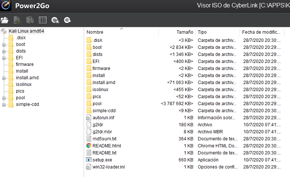Click the '660 KB' size cell
Viewport: 290px width, 177px height.
tap(186, 160)
